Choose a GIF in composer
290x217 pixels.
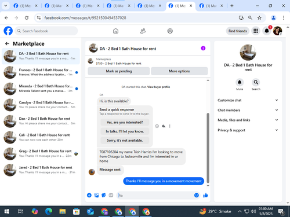click(111, 195)
